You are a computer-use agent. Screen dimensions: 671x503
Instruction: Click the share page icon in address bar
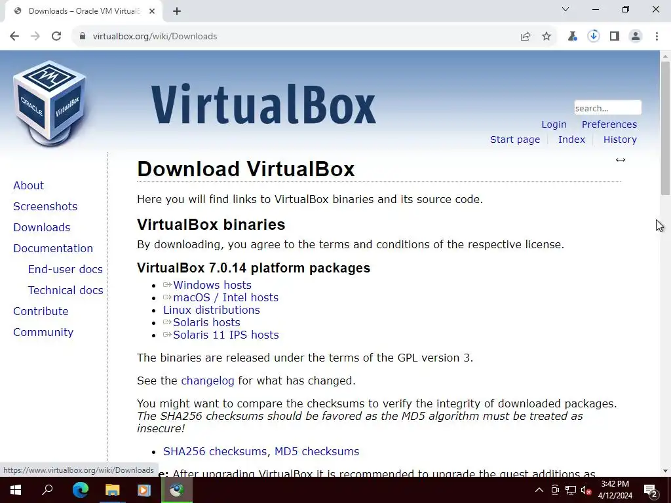point(526,37)
